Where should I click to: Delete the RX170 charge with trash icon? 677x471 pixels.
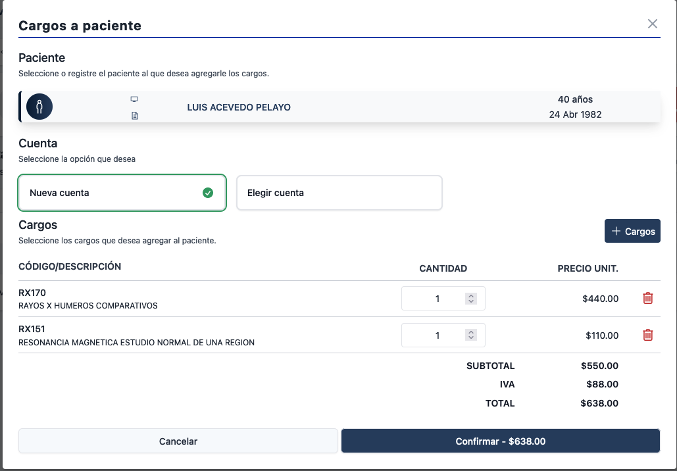point(647,299)
